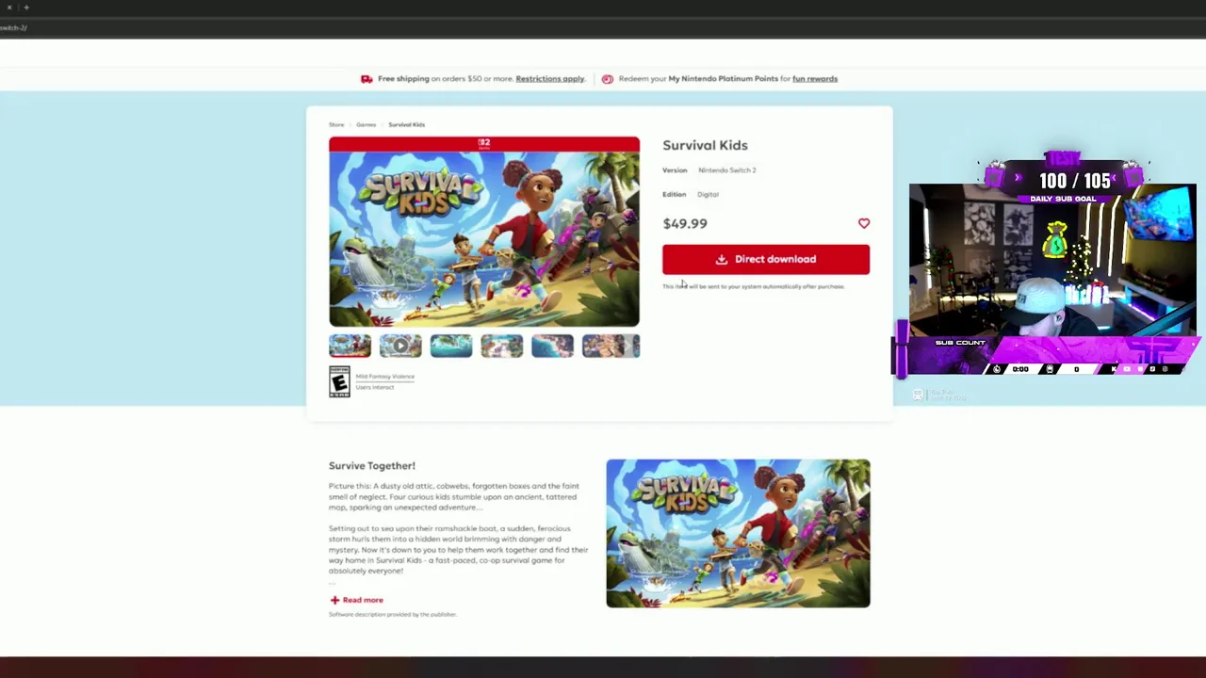Click the Survival Kids image beside description

point(738,533)
